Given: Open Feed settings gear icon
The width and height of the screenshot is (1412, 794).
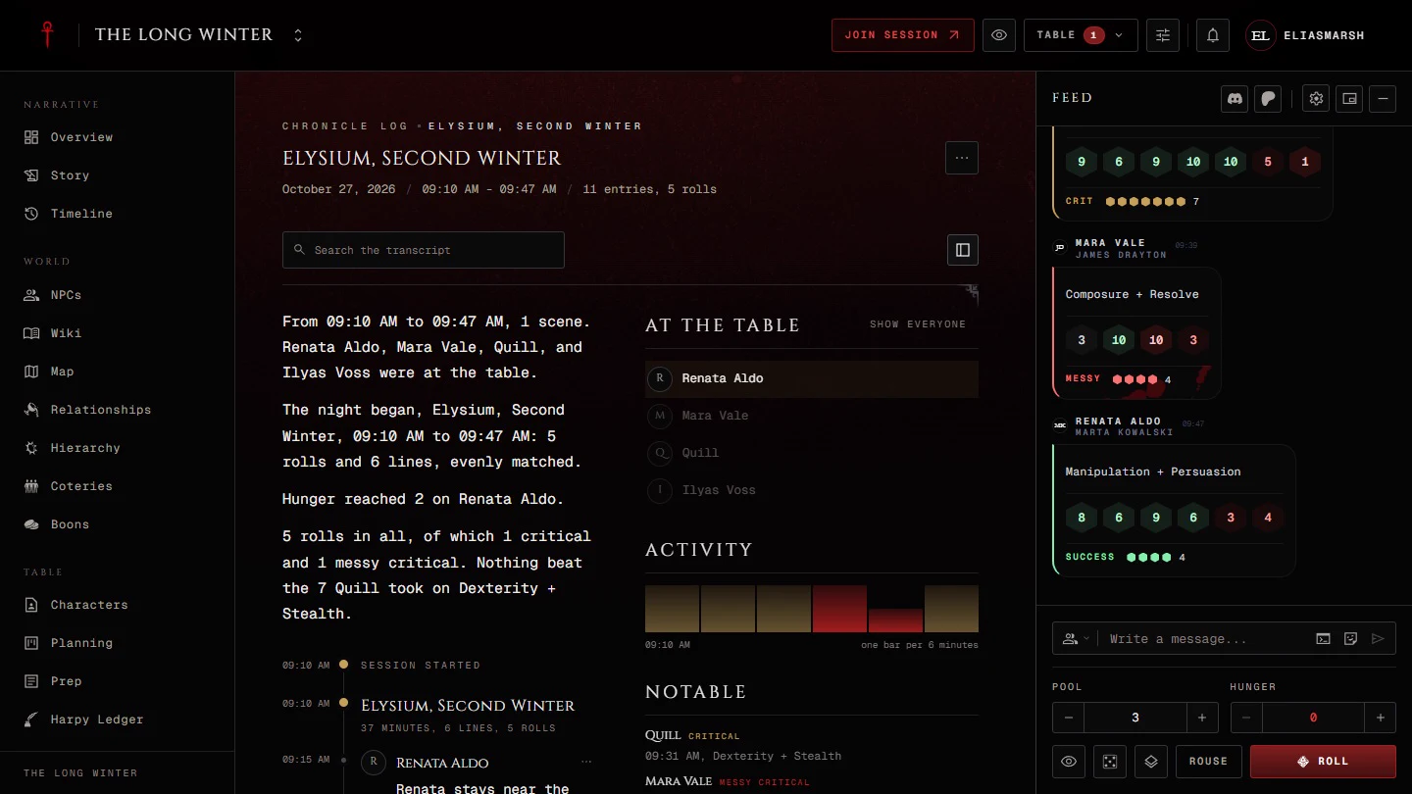Looking at the screenshot, I should point(1317,98).
